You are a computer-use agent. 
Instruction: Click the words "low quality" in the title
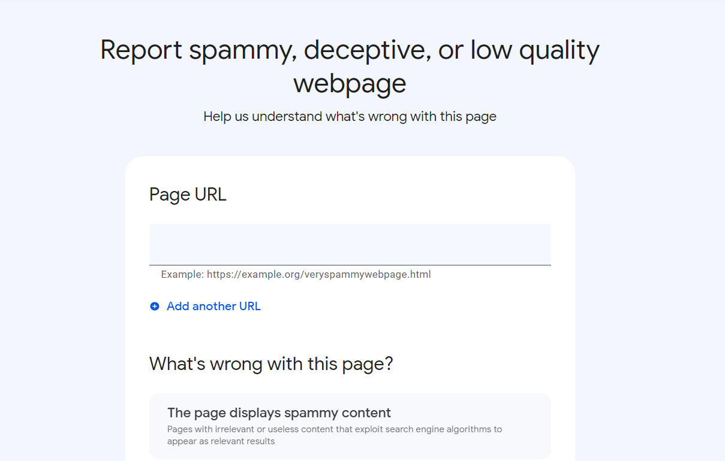535,50
